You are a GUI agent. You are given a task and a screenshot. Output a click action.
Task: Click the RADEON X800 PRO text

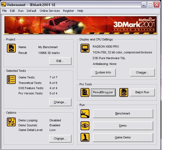[x=106, y=47]
